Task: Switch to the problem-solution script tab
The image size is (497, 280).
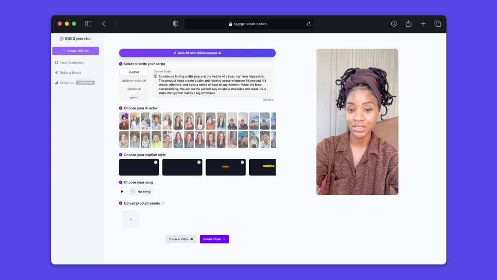Action: 134,81
